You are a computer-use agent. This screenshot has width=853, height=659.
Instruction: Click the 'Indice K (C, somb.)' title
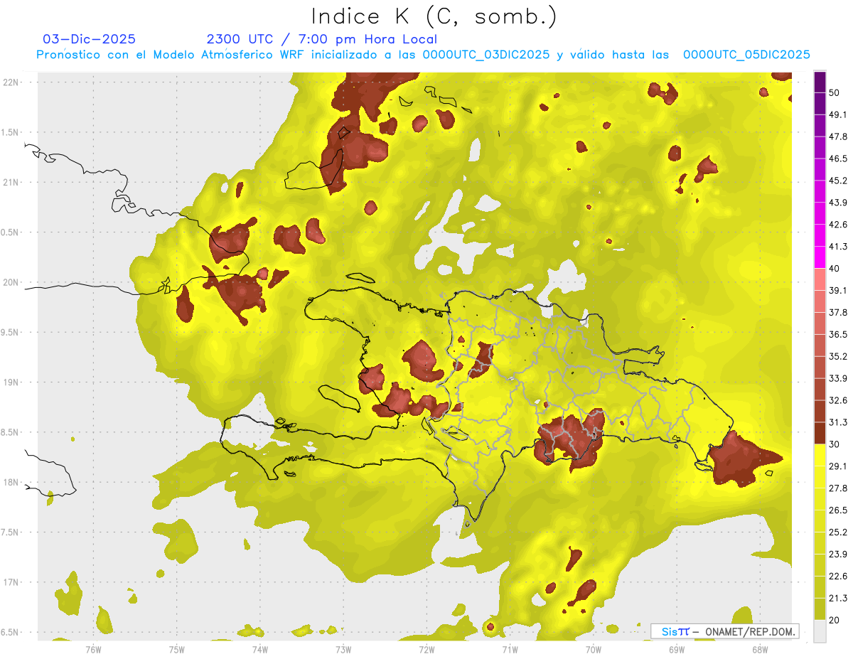(x=434, y=16)
